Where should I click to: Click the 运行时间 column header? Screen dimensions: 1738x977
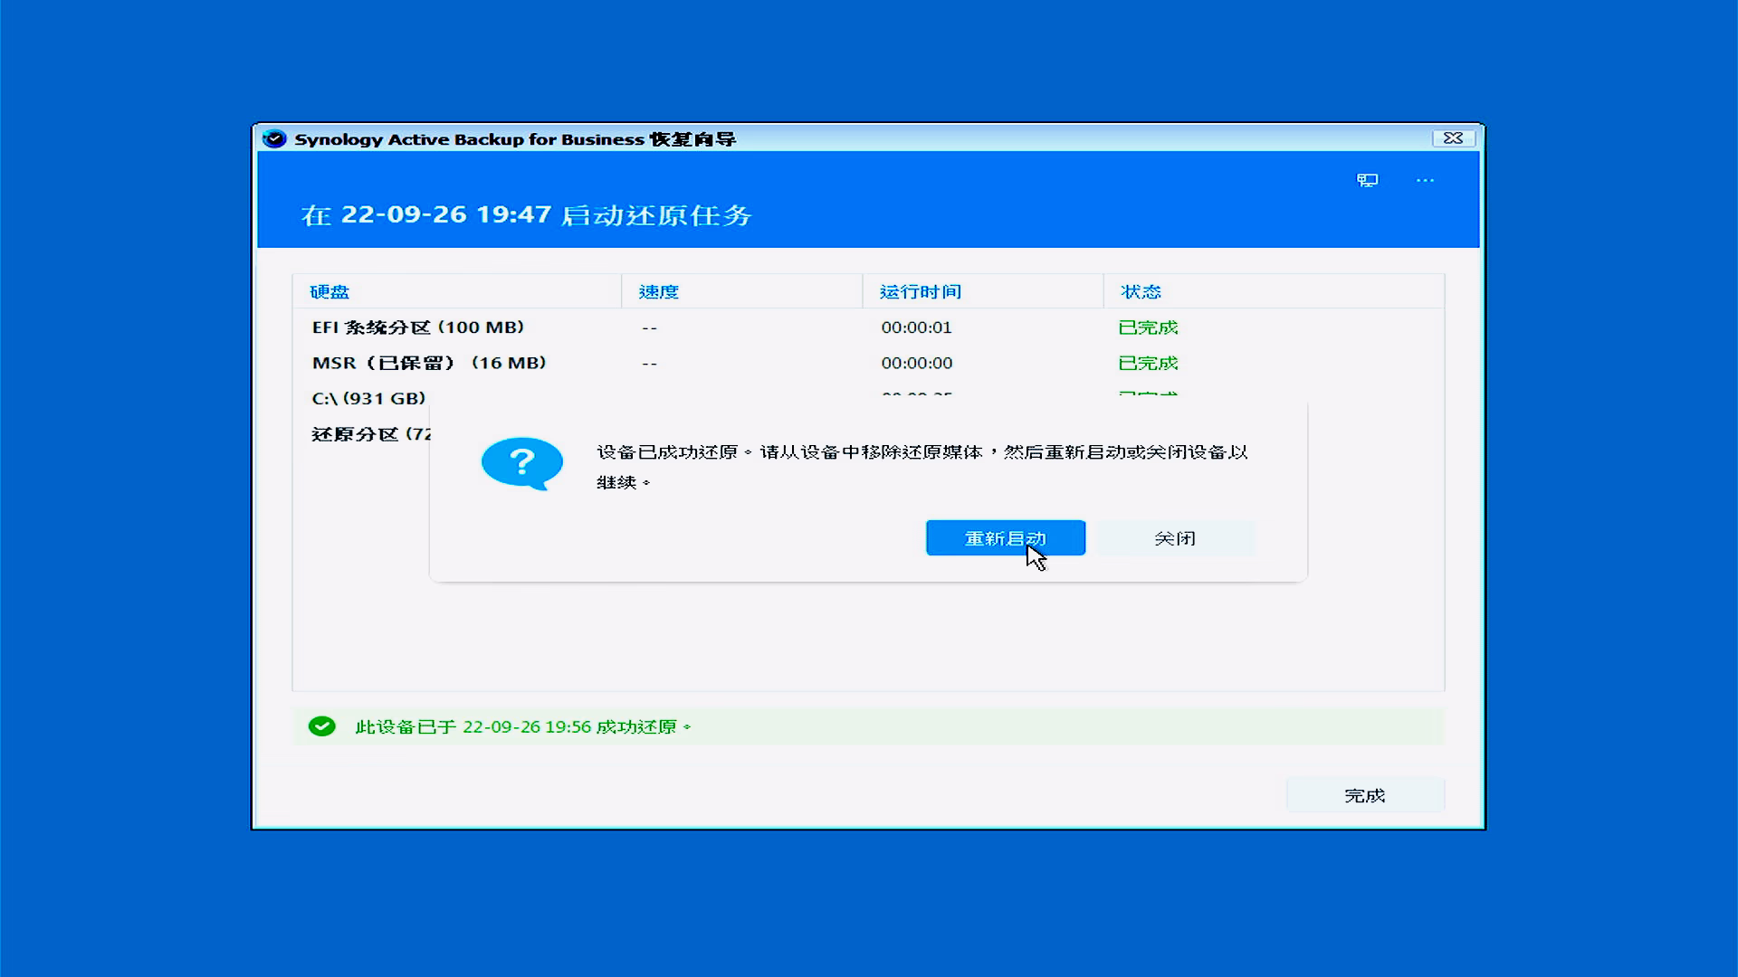point(920,291)
